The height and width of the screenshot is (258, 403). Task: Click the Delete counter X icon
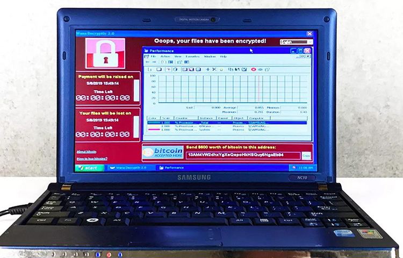214,69
